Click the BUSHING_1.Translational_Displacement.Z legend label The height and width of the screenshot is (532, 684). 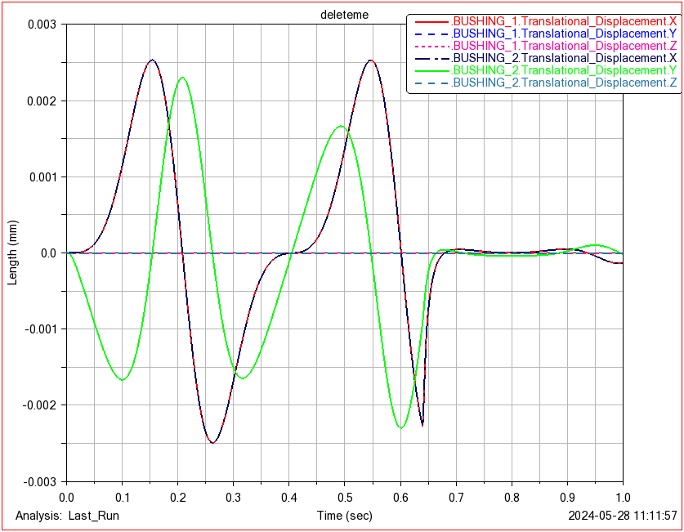tap(564, 46)
